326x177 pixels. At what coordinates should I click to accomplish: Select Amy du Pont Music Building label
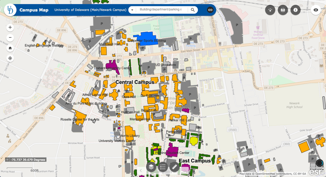(x=86, y=104)
